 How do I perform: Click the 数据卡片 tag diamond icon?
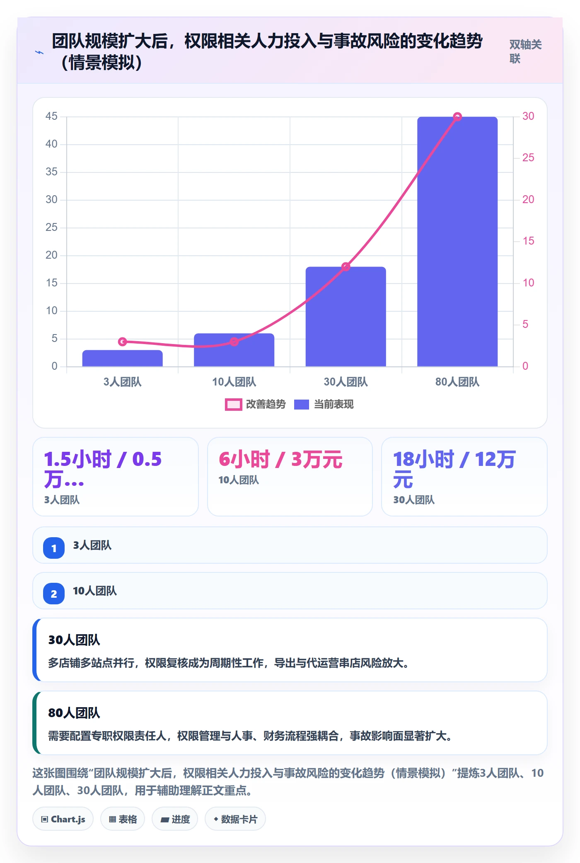coord(215,819)
